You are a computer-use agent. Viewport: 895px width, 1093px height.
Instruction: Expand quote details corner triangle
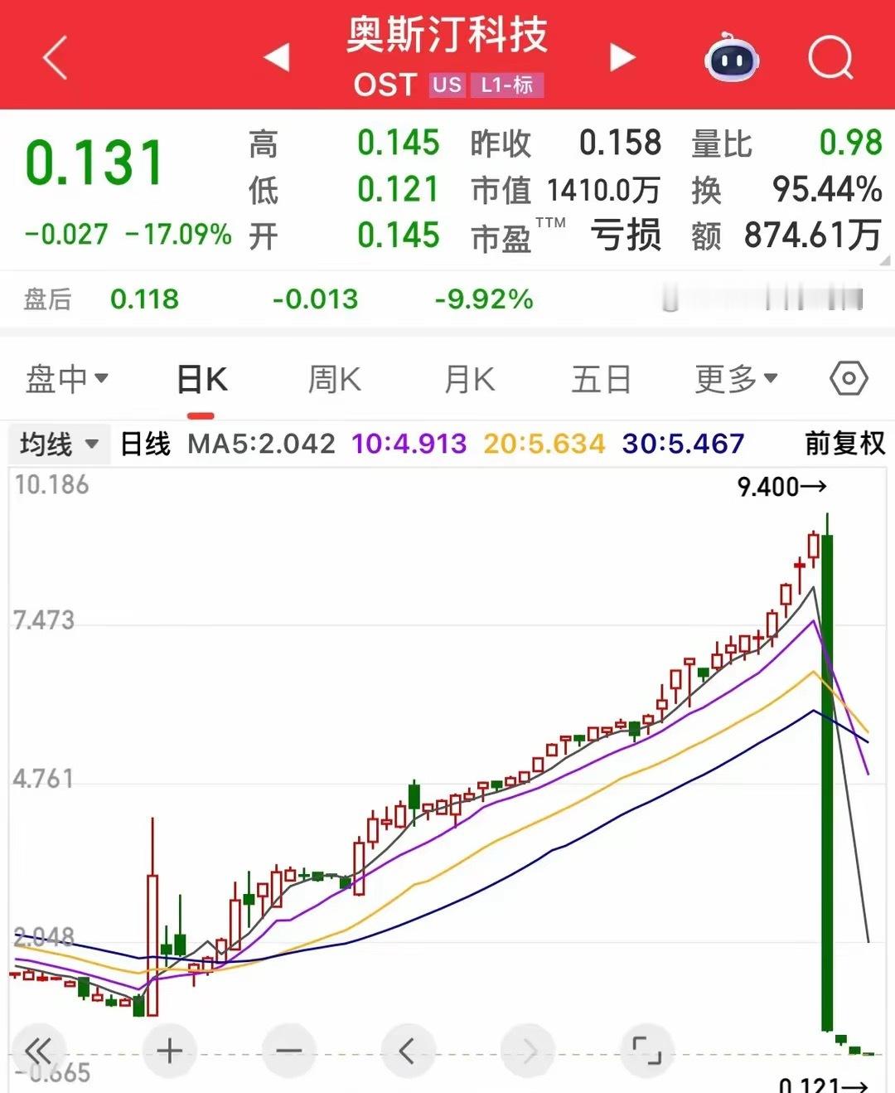click(x=884, y=260)
